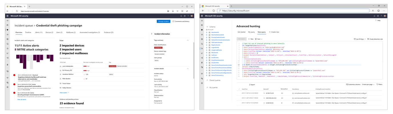Screen dimensions: 393x114
Task: Click Incident queue breadcrumb link
Action: (23, 25)
